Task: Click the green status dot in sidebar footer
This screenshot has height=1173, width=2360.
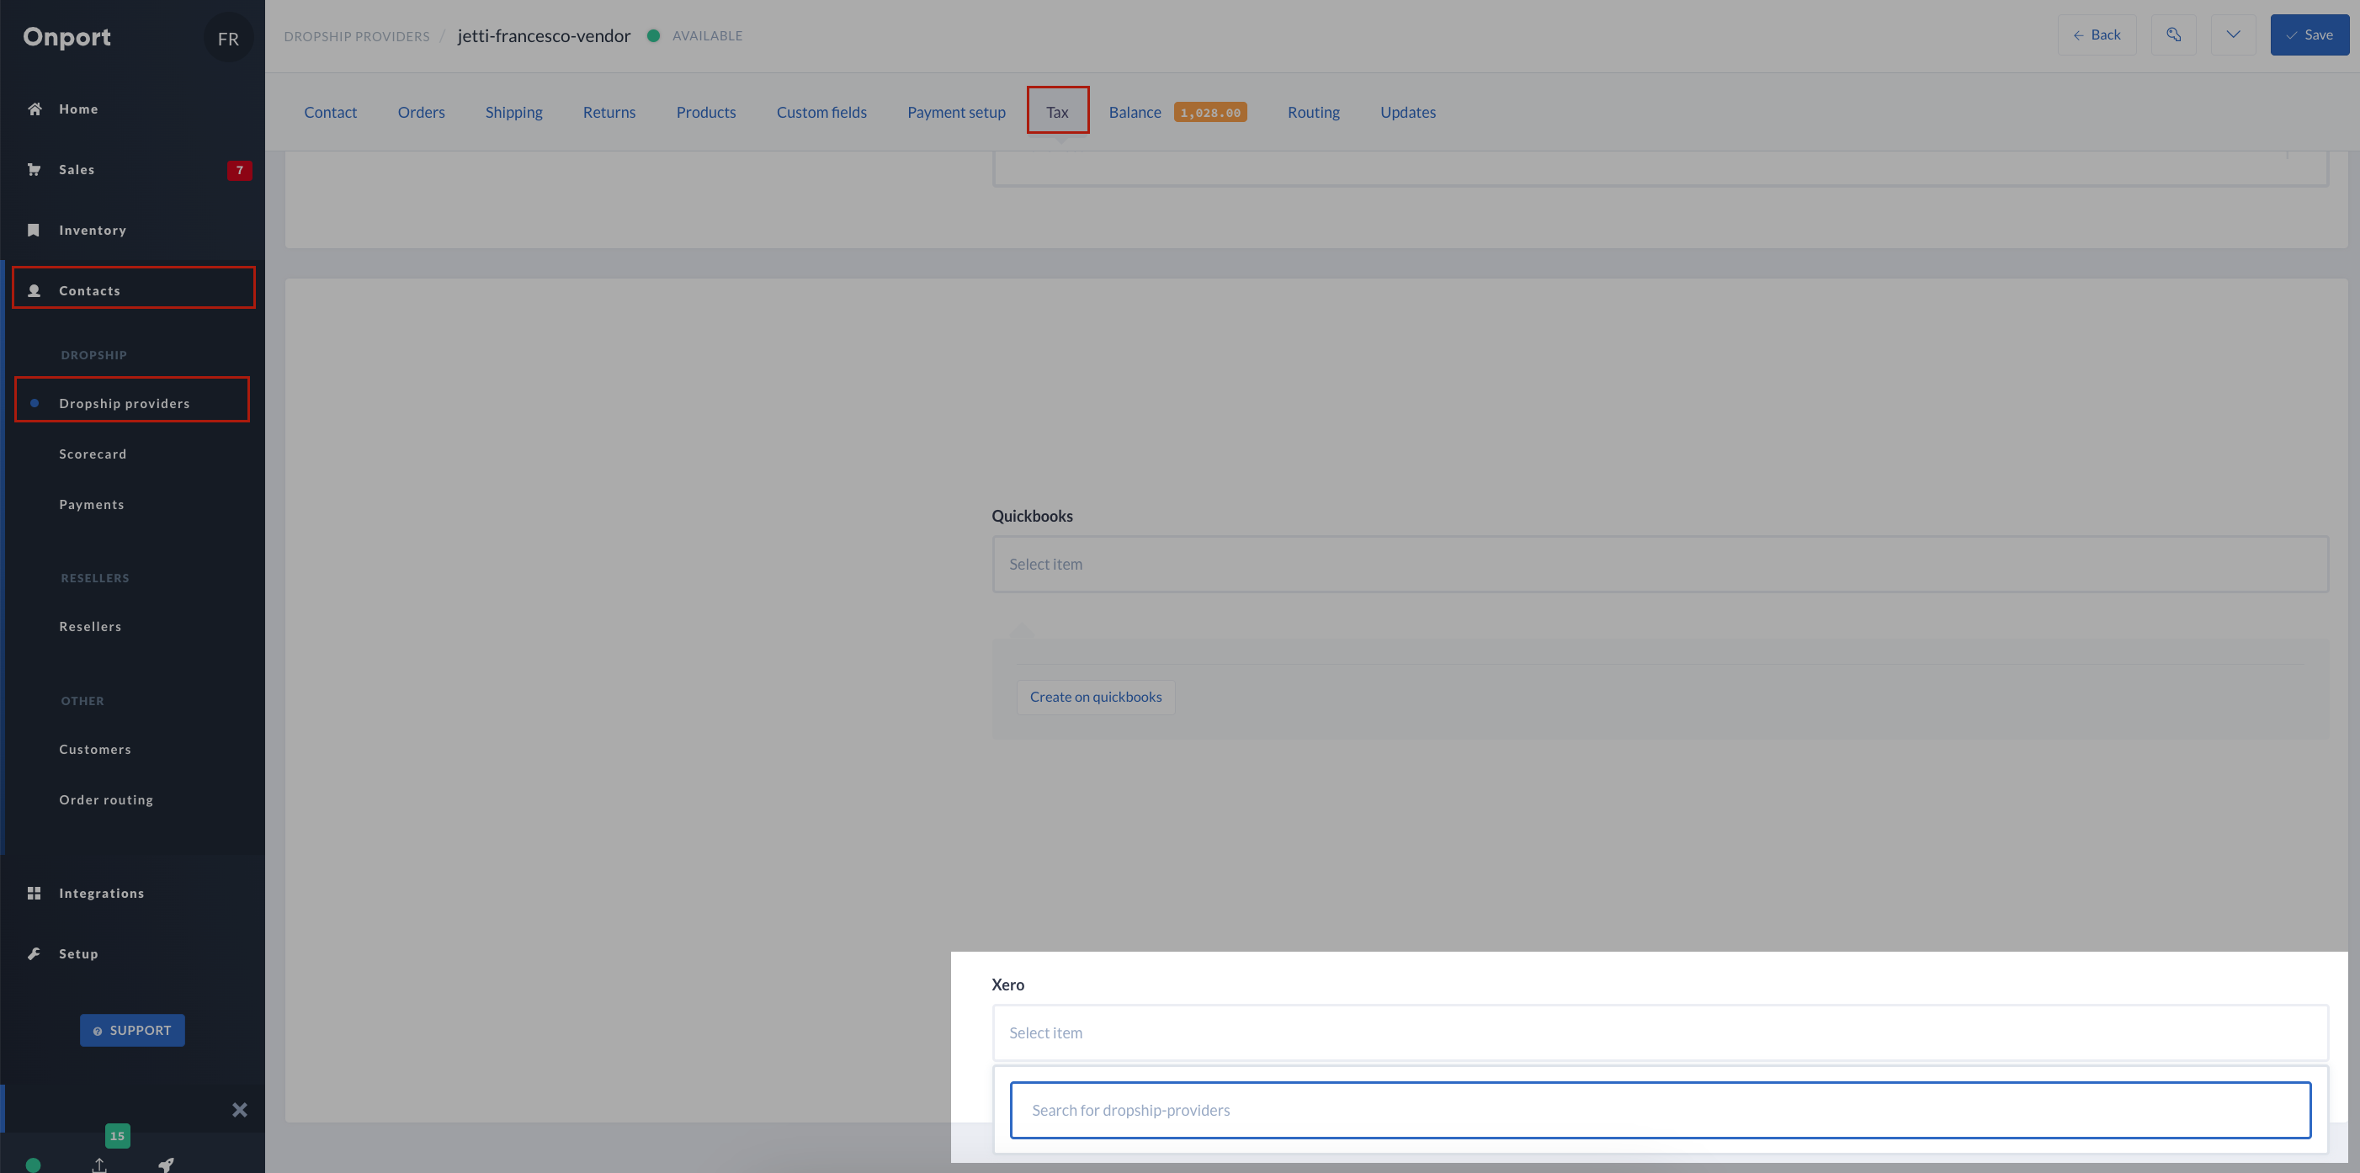Action: pos(33,1165)
